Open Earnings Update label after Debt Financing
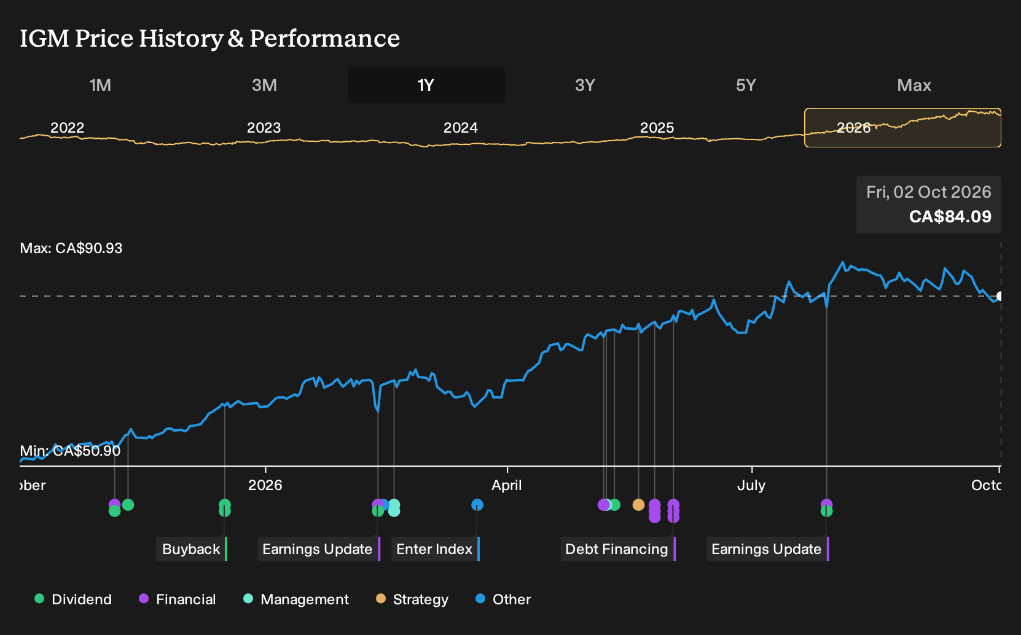The image size is (1021, 635). [767, 549]
